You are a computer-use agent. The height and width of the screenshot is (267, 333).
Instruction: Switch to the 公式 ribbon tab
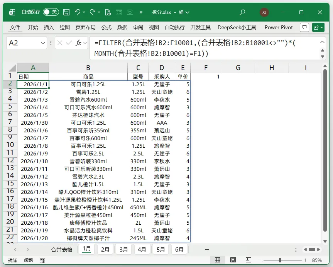[106, 27]
